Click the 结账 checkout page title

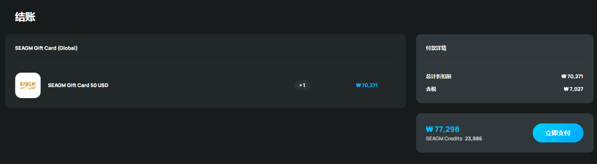(25, 17)
